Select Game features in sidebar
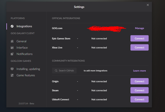Screen dimensions: 165x112 click(26, 75)
